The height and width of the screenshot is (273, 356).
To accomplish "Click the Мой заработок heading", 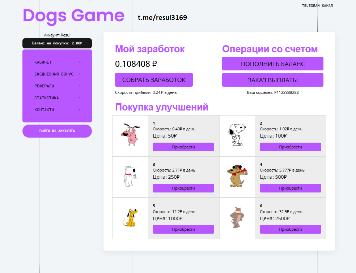I will 150,49.
